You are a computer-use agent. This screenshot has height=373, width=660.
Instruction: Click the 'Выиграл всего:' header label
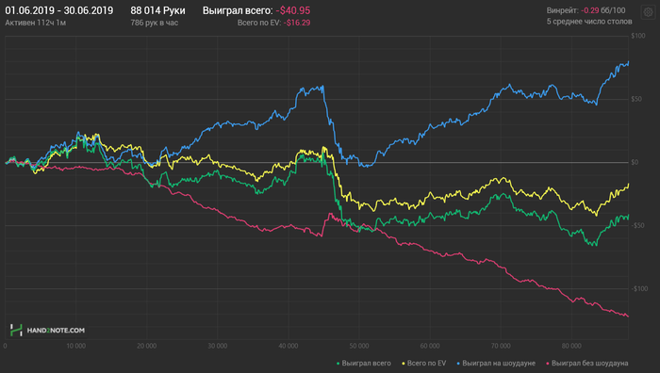click(x=238, y=10)
